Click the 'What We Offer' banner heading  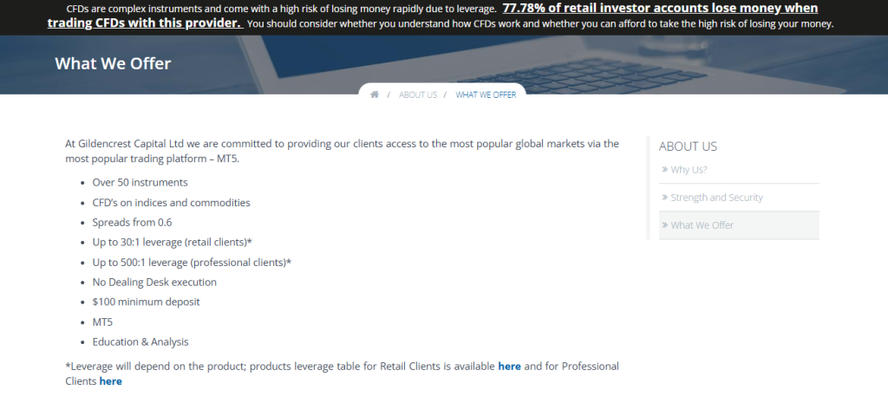pyautogui.click(x=113, y=63)
